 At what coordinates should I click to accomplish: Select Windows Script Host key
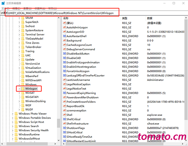pos(31,122)
